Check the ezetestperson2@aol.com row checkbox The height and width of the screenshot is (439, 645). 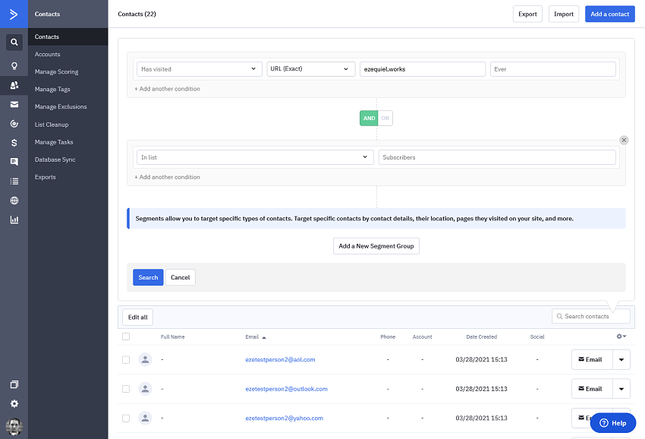coord(126,359)
